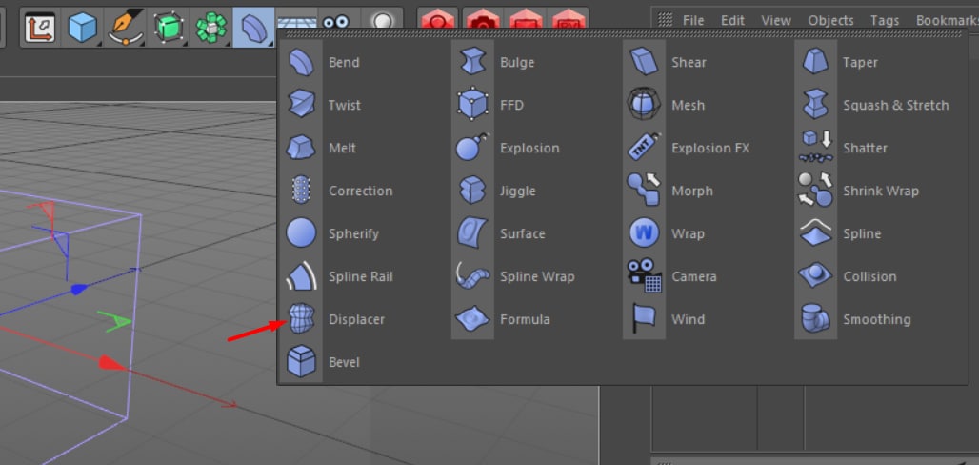Screen dimensions: 979x465
Task: Click the Explosion FX label
Action: point(710,148)
